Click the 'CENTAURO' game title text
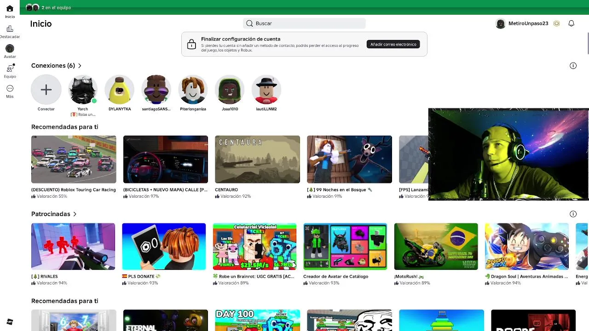The height and width of the screenshot is (331, 589). (x=226, y=189)
